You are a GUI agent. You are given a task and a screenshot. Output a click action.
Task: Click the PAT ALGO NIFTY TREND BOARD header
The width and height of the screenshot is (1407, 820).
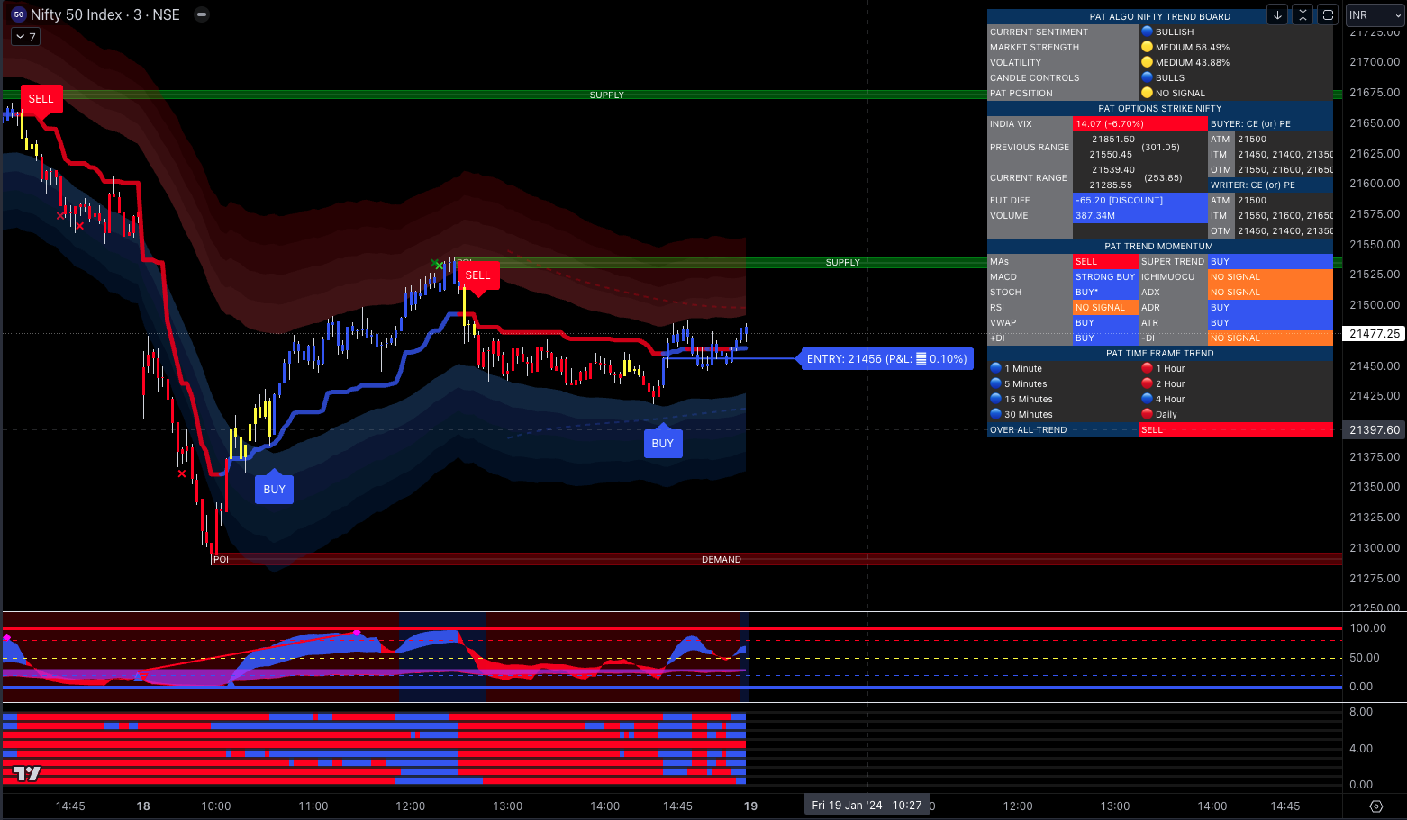pyautogui.click(x=1159, y=16)
